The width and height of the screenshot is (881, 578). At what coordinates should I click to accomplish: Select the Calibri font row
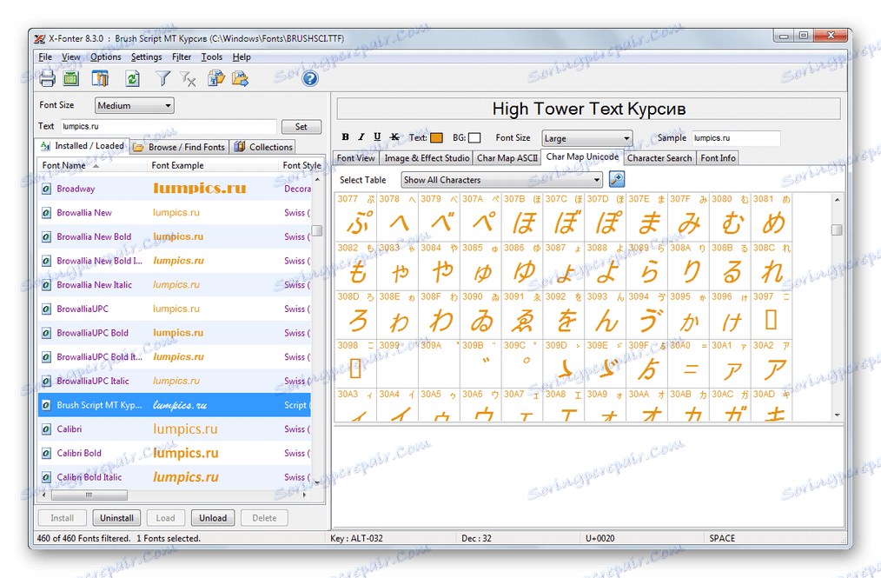tap(174, 429)
